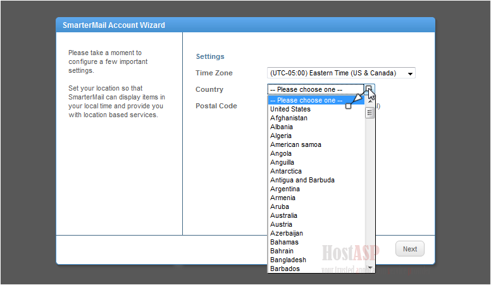Select the highlighted 'Please choose one' option
The width and height of the screenshot is (491, 285).
306,100
